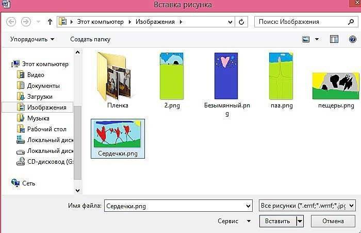Click the address bar folder icon

[x=62, y=22]
